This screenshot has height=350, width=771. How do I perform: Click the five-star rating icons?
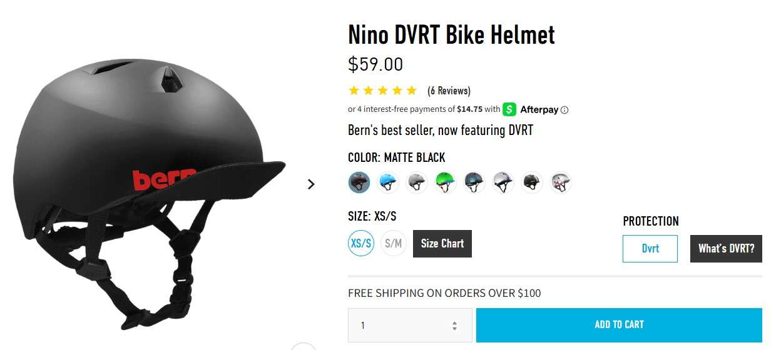click(382, 91)
